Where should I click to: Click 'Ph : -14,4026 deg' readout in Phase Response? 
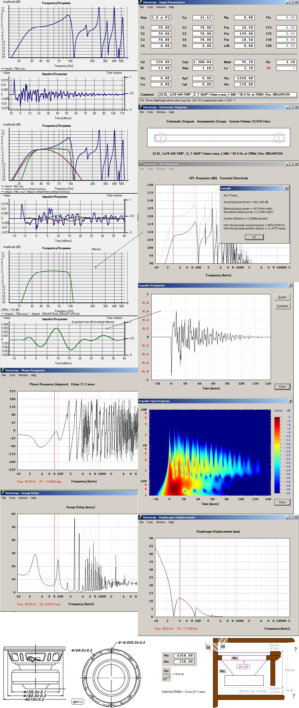pos(50,482)
